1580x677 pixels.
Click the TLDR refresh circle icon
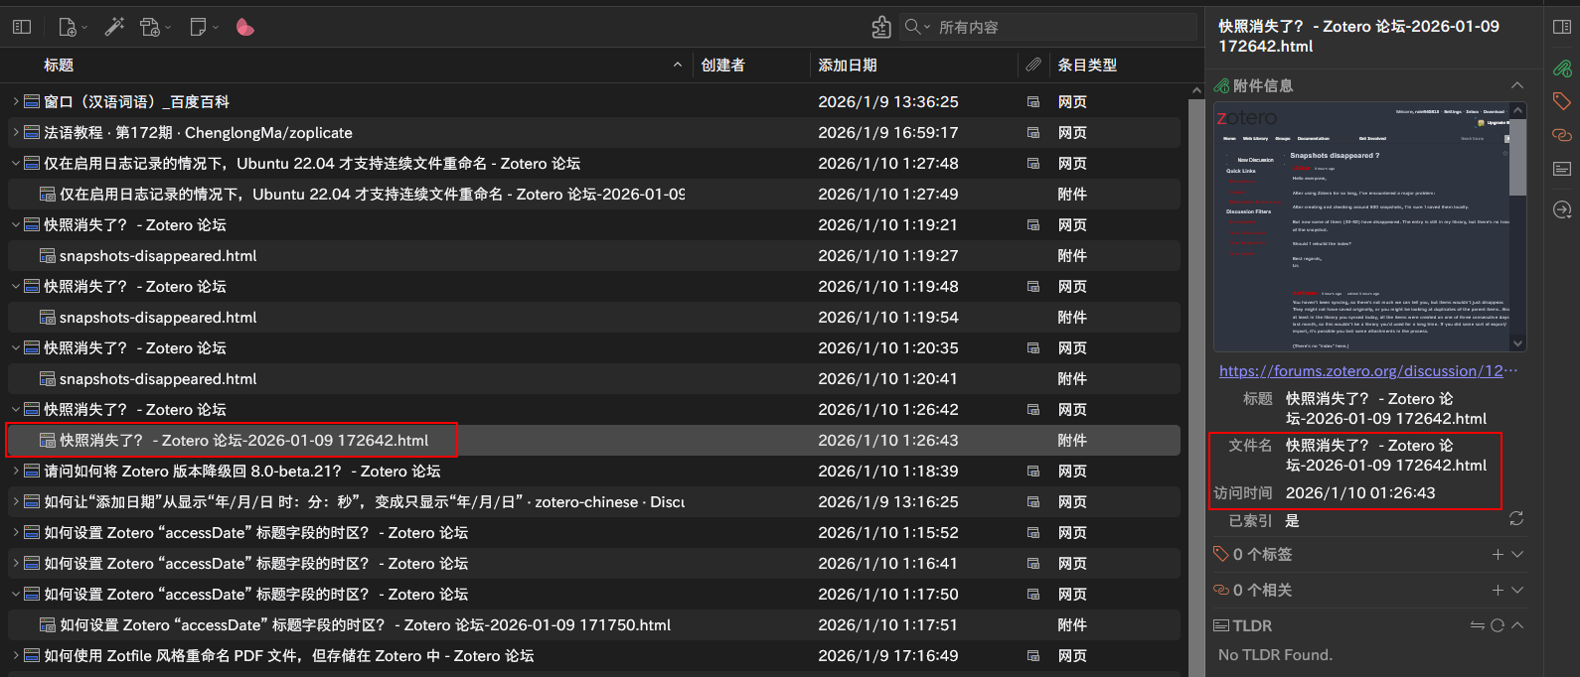point(1498,625)
